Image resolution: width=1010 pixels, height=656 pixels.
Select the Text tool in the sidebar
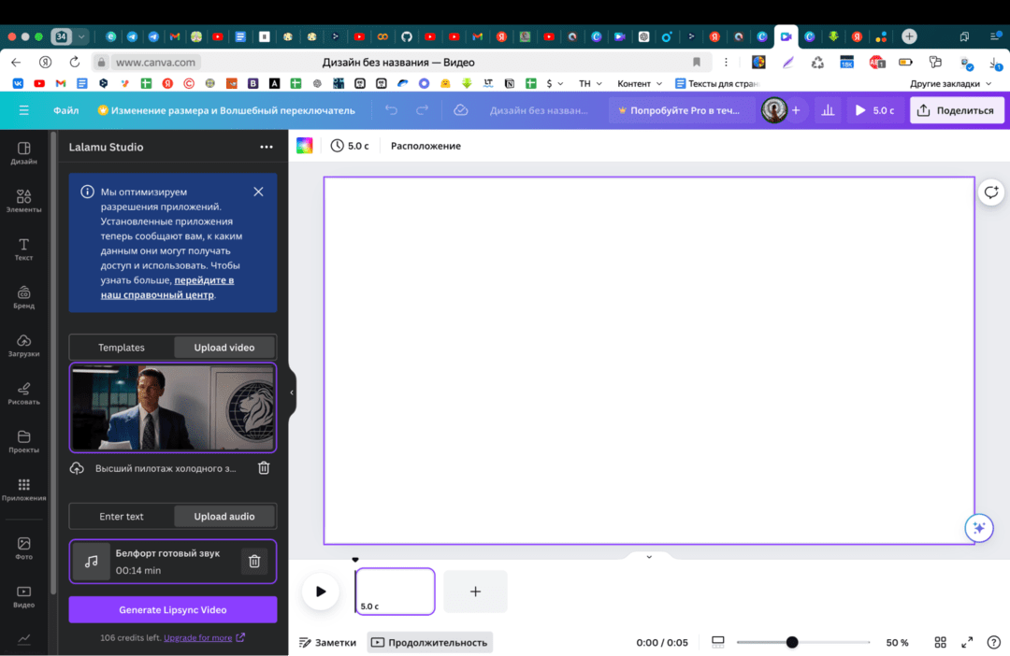click(x=23, y=249)
